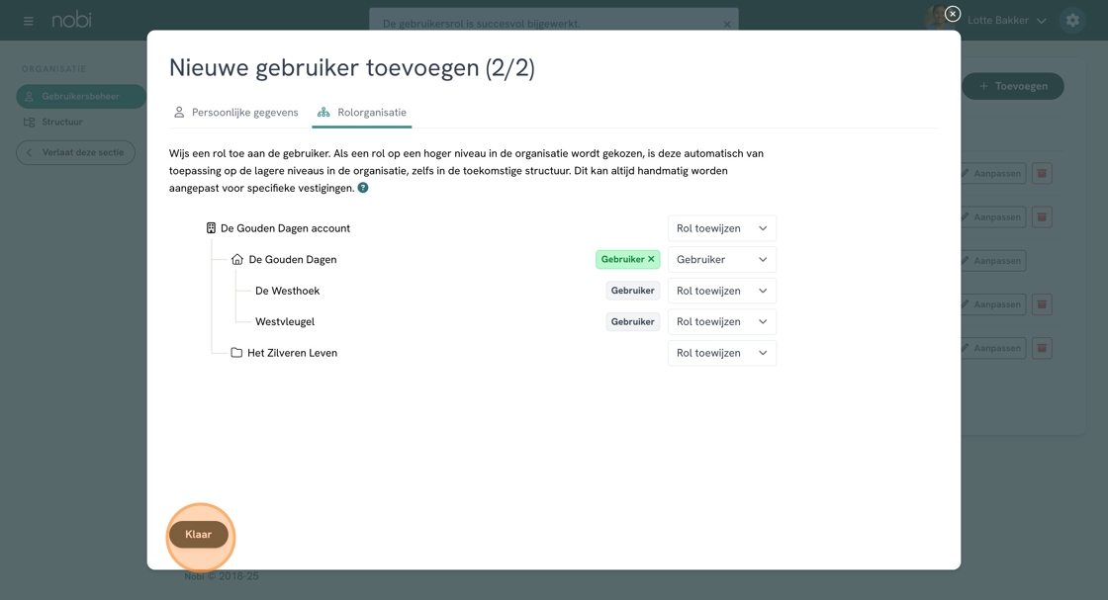Screen dimensions: 1108x600
Task: Open the hamburger menu icon
Action: tap(28, 21)
